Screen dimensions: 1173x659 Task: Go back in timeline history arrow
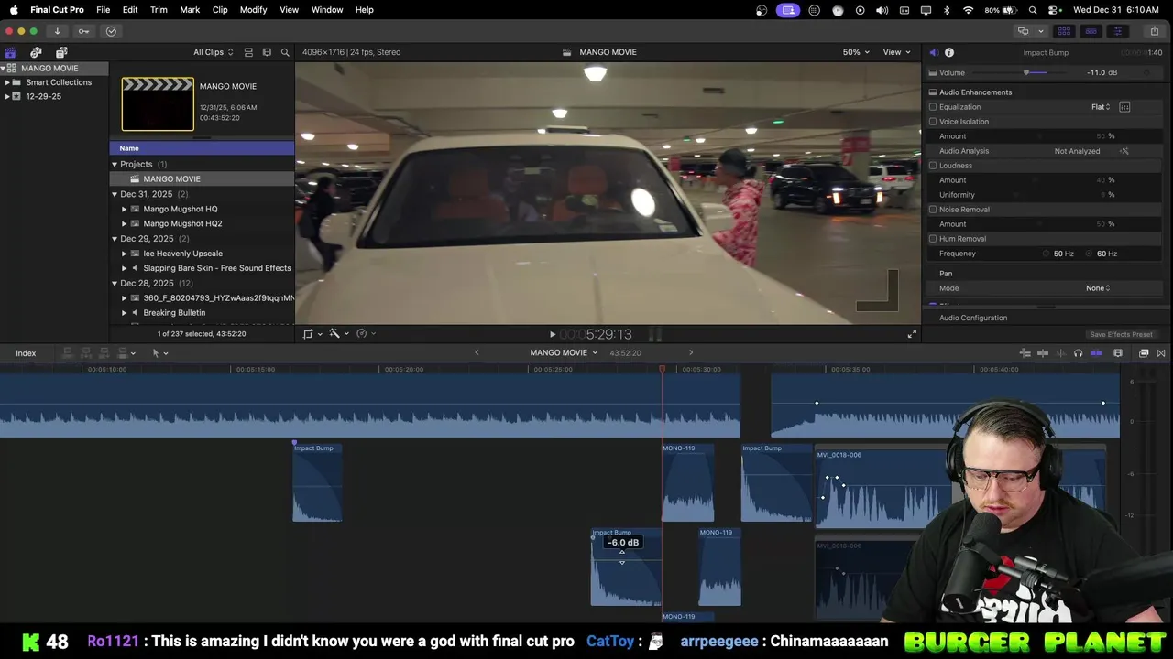tap(477, 353)
